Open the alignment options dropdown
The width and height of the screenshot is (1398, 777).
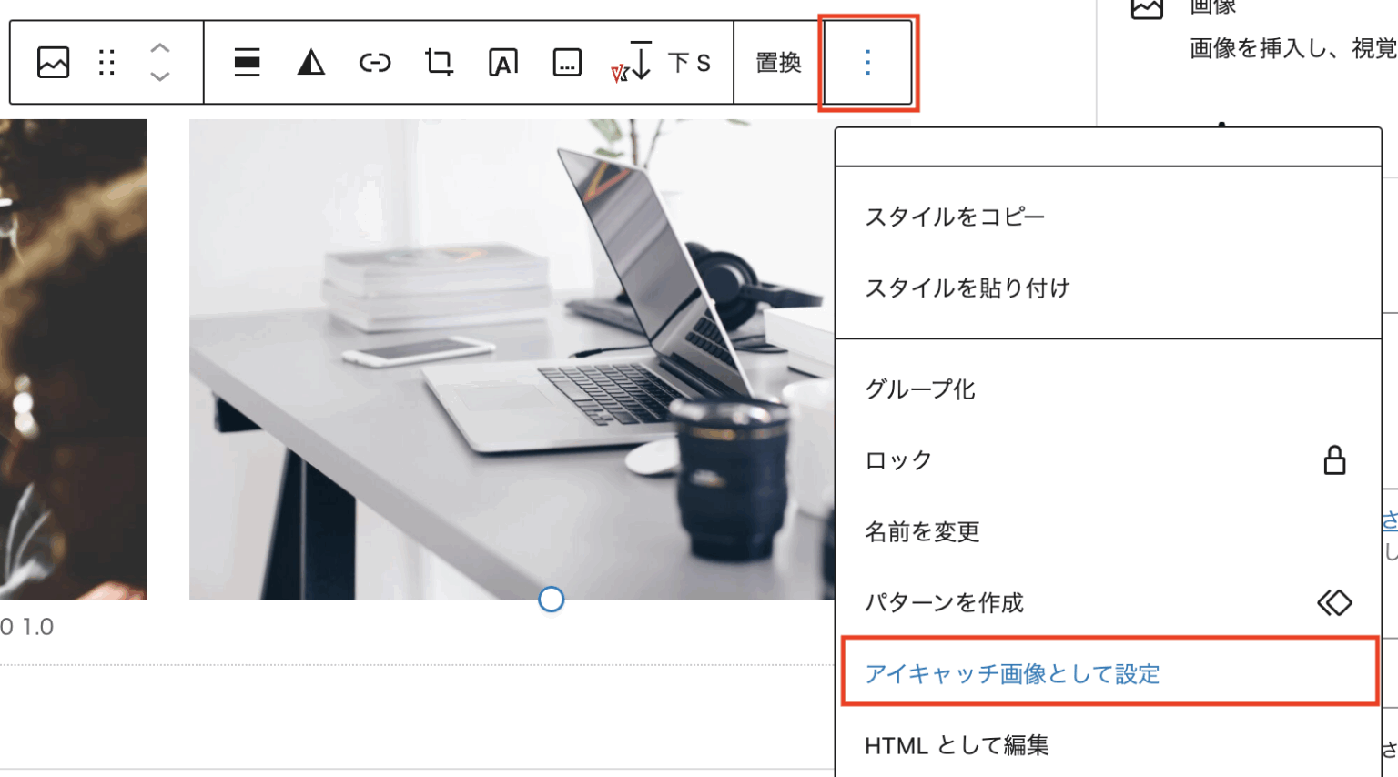(247, 62)
